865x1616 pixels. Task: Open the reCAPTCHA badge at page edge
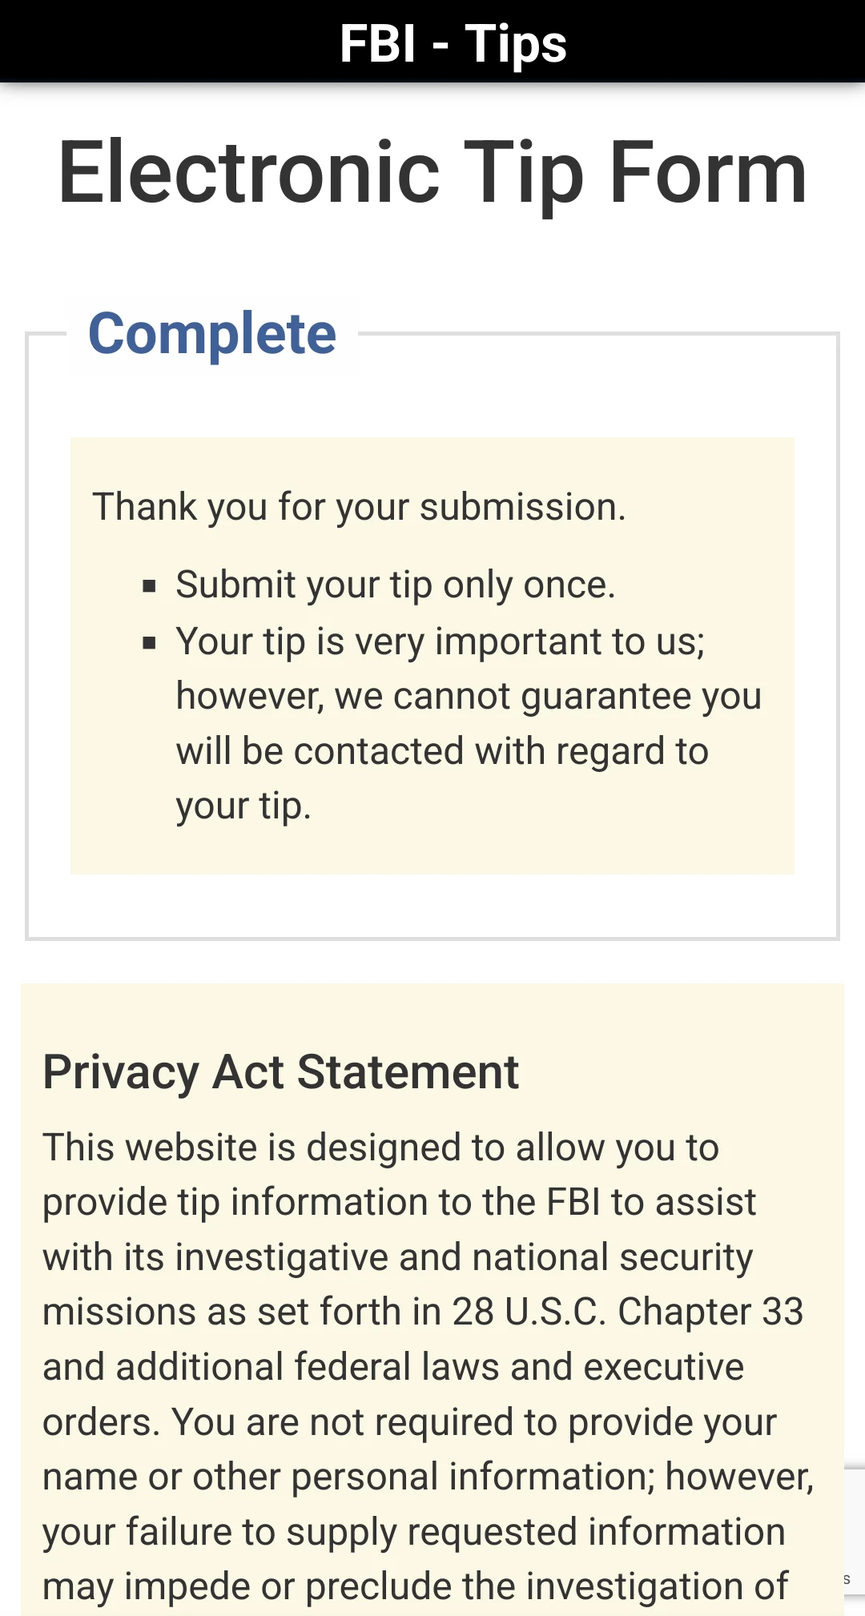(854, 1531)
